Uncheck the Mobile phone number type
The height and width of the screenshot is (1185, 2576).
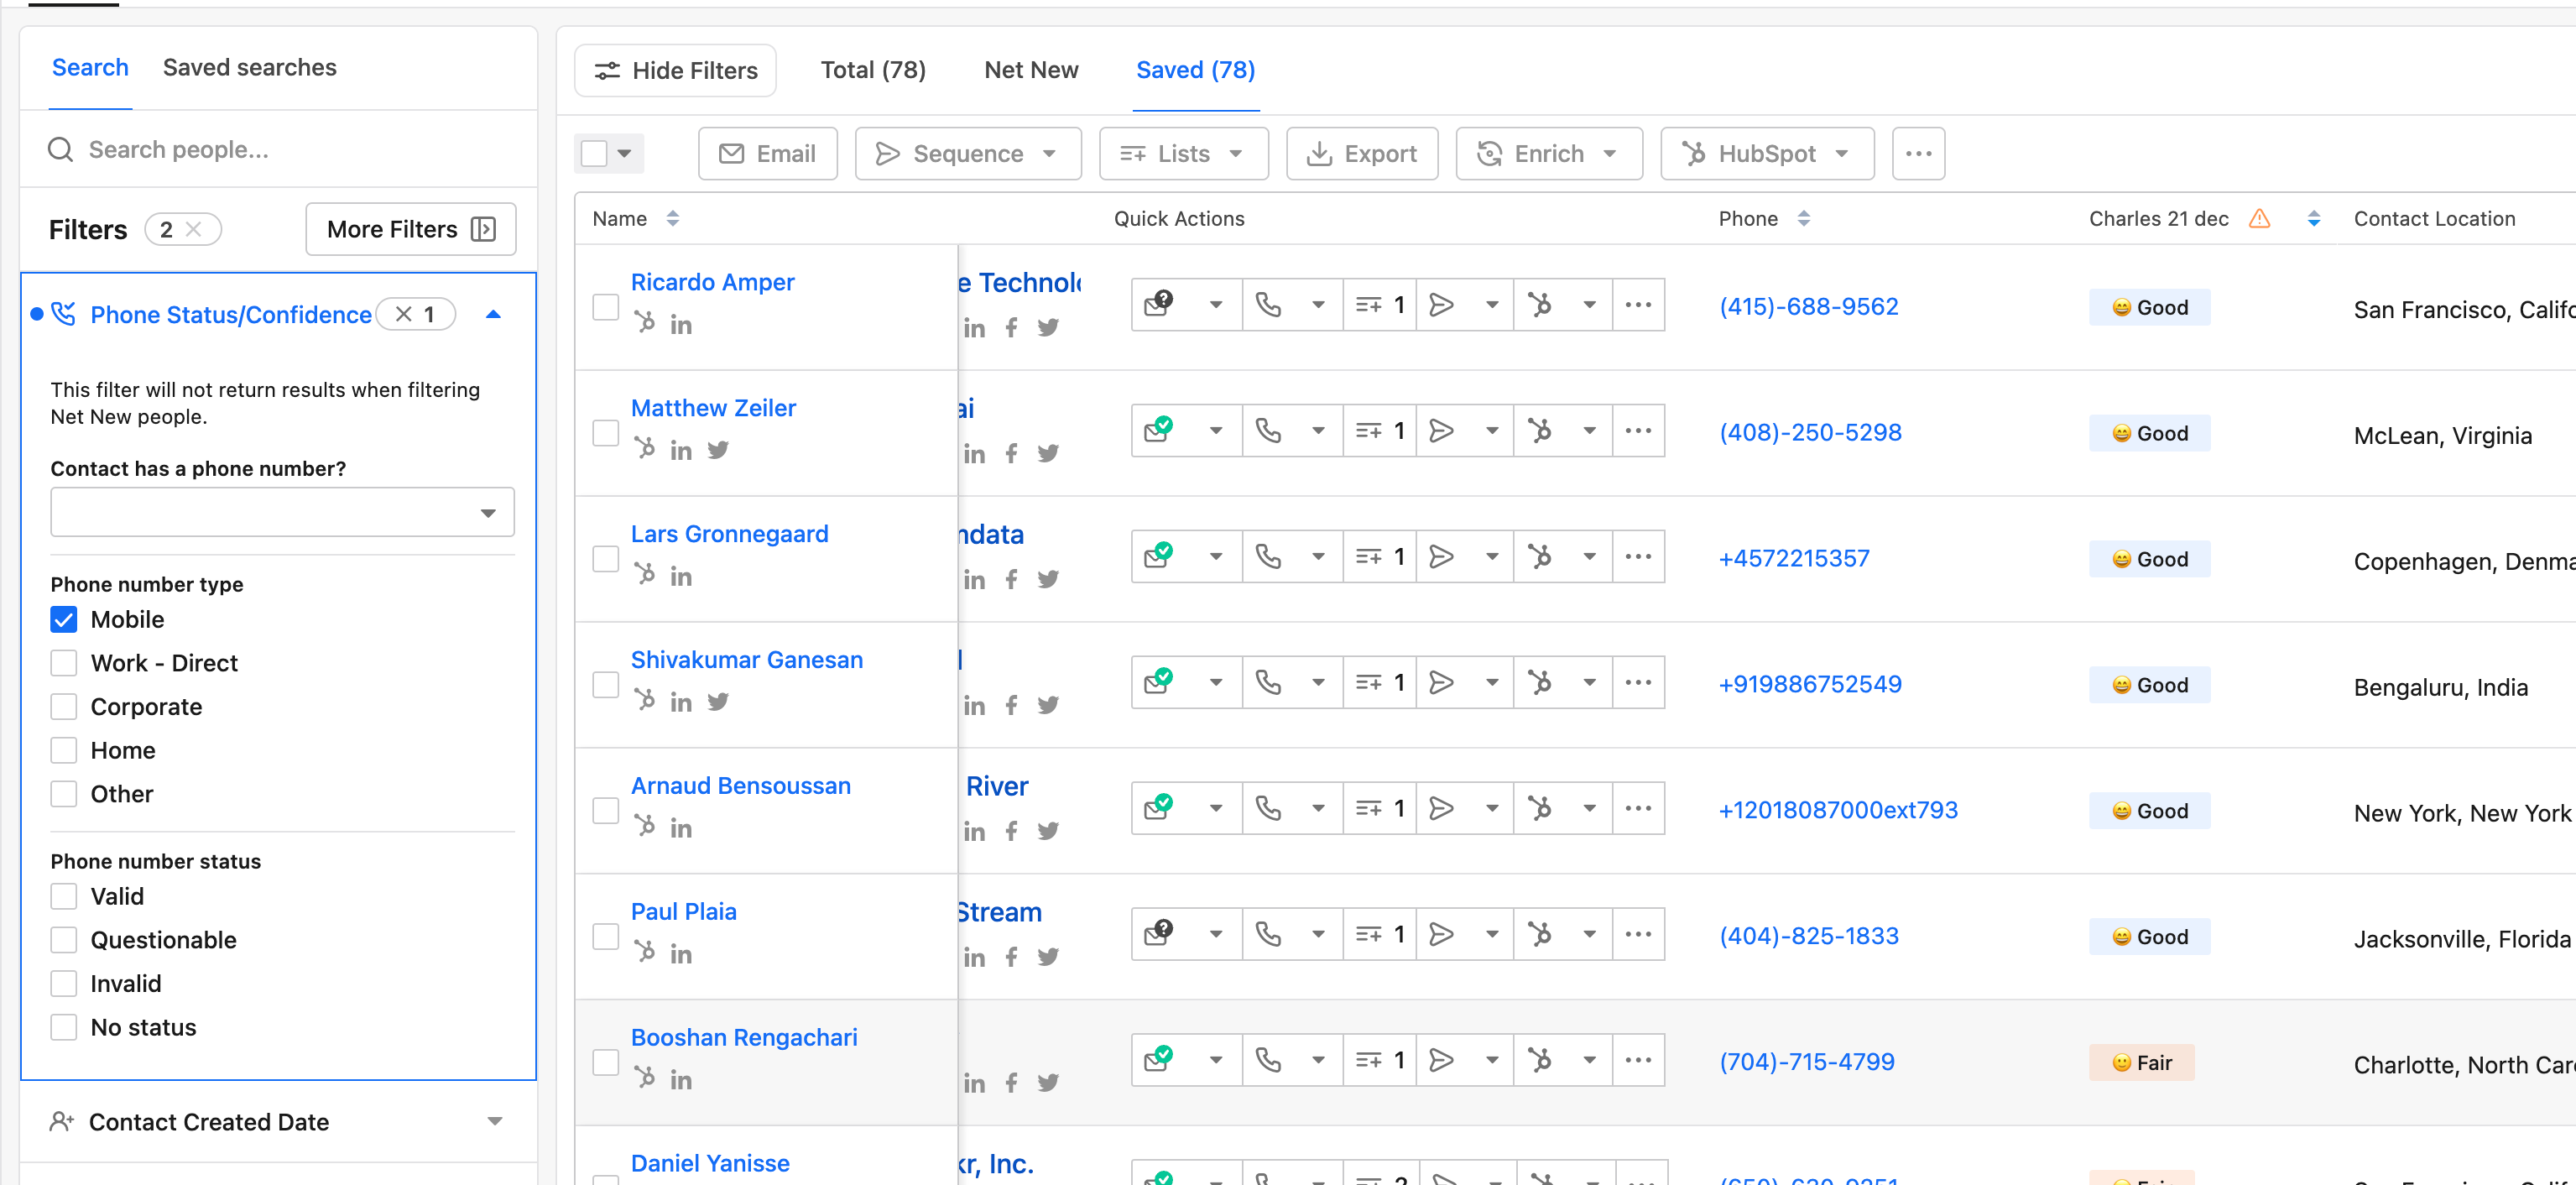(x=64, y=620)
